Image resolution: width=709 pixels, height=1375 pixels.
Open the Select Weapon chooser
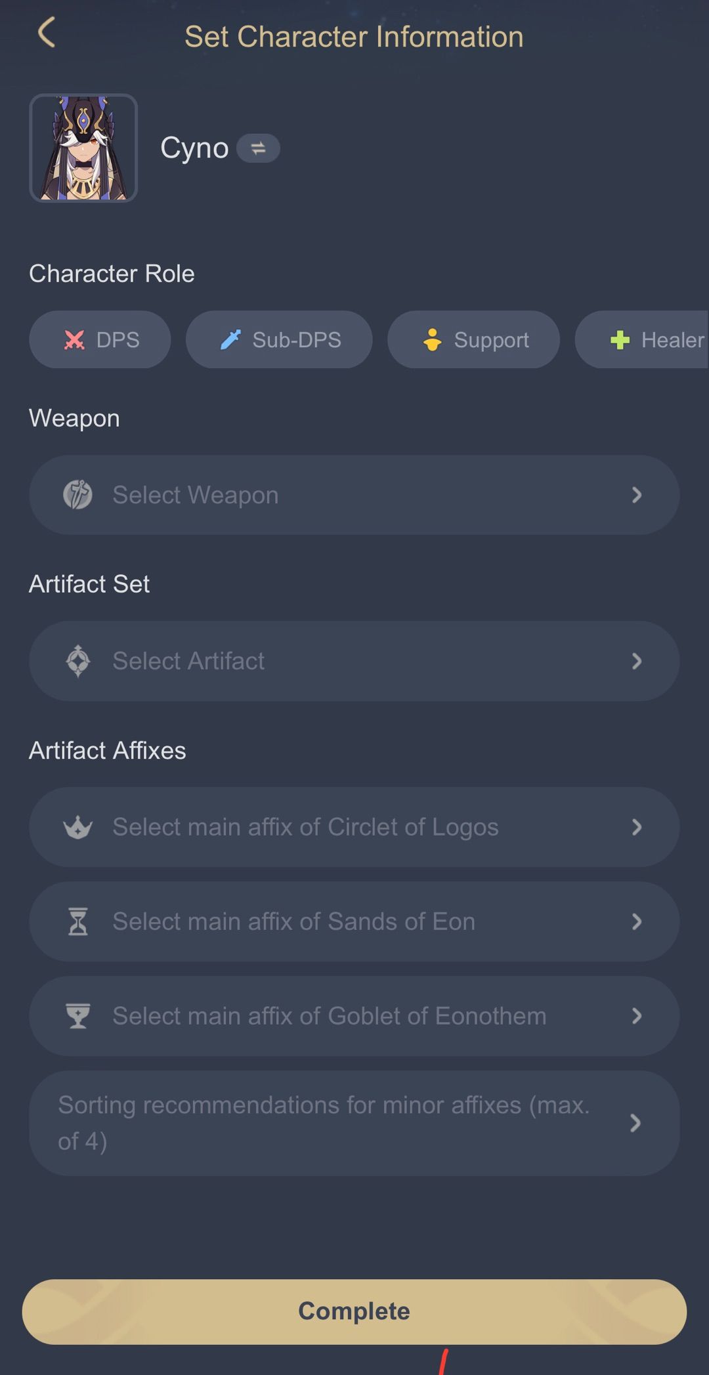[354, 495]
